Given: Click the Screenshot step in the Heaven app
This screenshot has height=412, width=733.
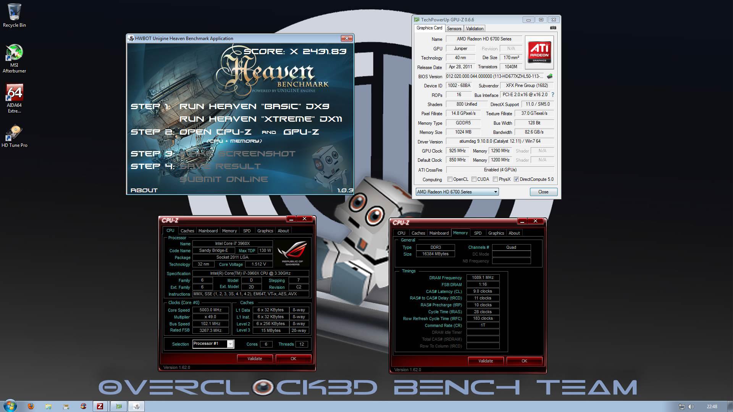Looking at the screenshot, I should tap(237, 154).
